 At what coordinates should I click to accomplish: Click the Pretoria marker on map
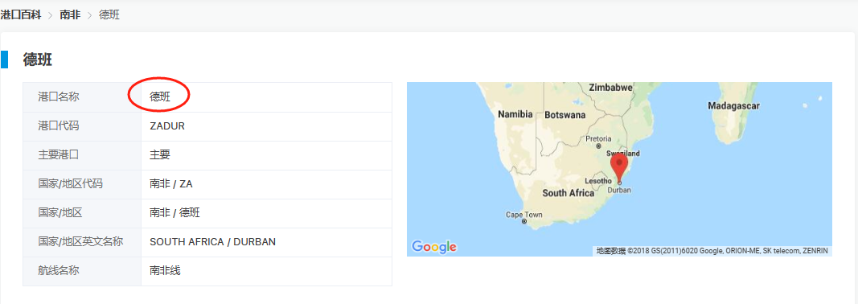pos(598,146)
